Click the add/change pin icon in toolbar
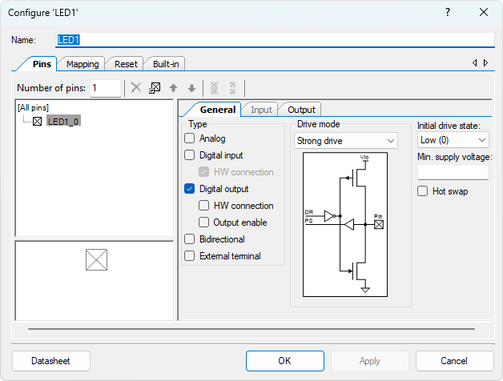 (155, 88)
